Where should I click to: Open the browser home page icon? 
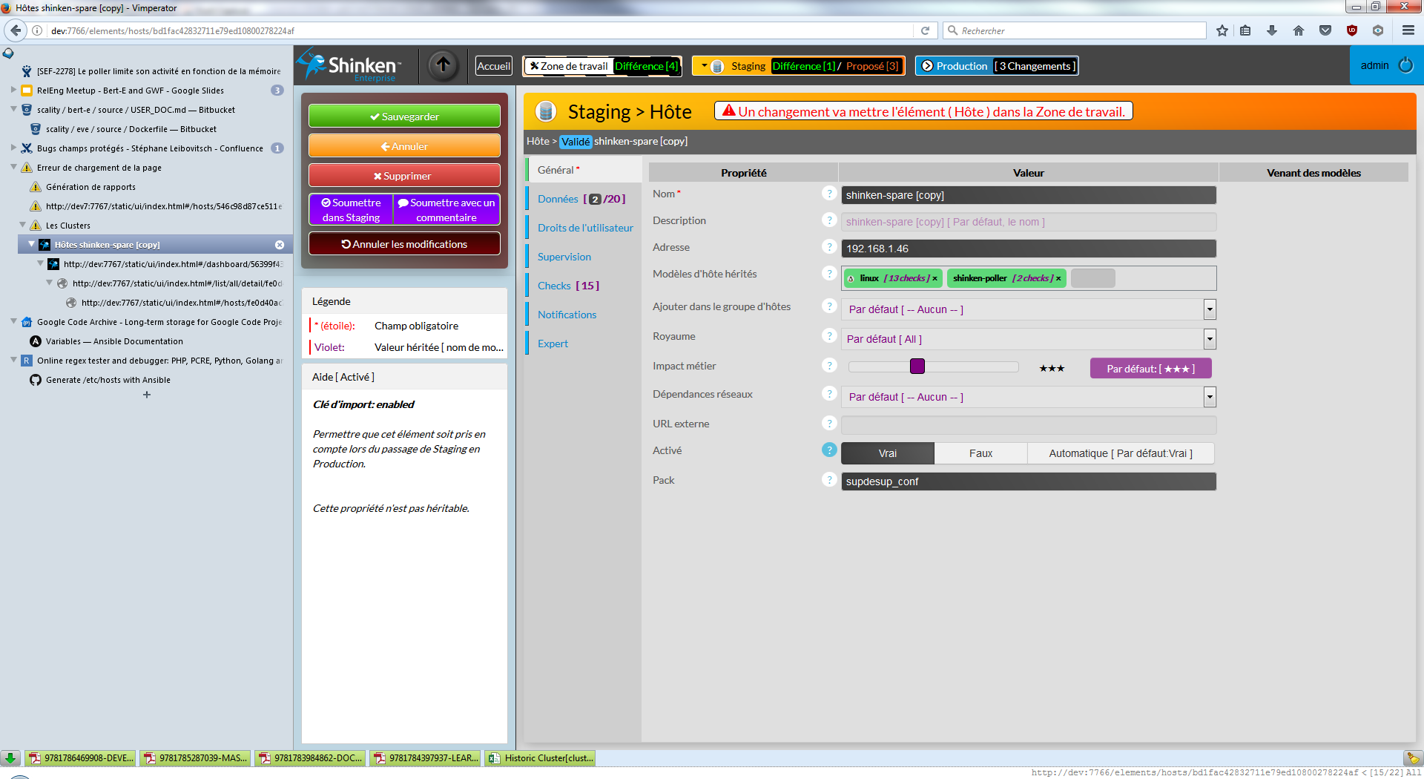pyautogui.click(x=1298, y=30)
